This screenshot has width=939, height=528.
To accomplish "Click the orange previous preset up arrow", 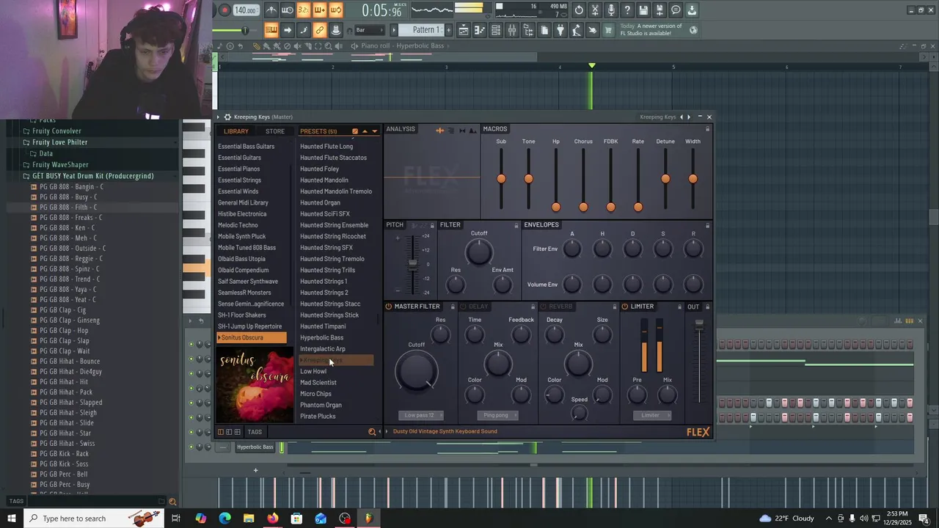I will coord(365,131).
